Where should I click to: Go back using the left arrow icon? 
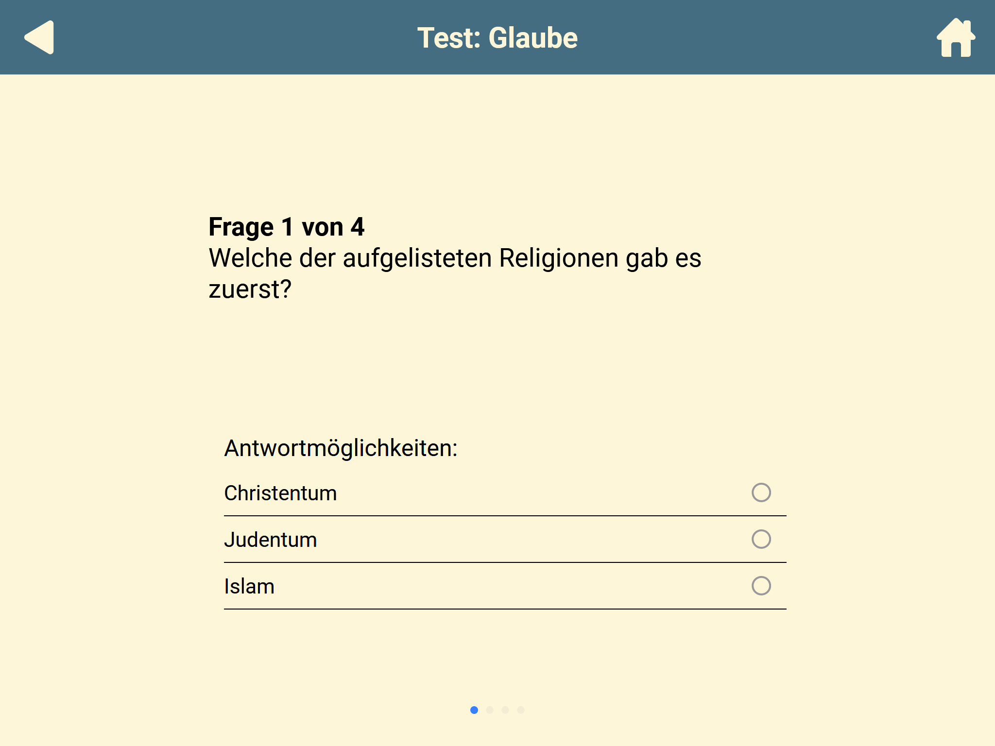tap(39, 37)
